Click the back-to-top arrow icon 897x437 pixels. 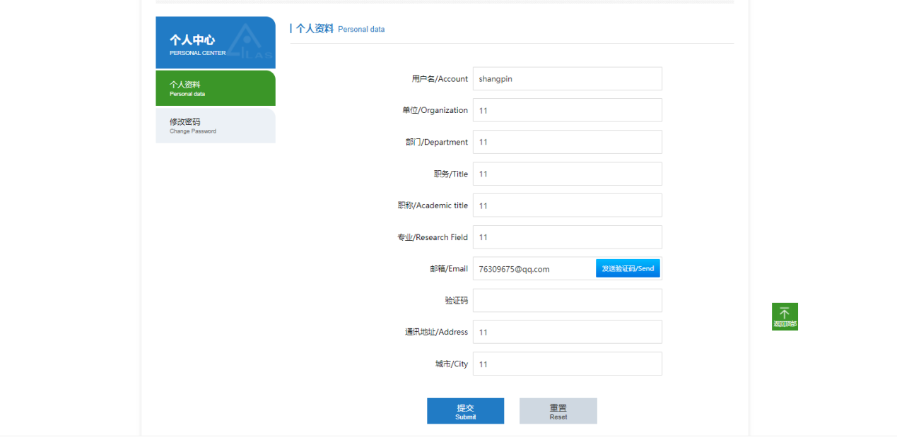[x=784, y=313]
